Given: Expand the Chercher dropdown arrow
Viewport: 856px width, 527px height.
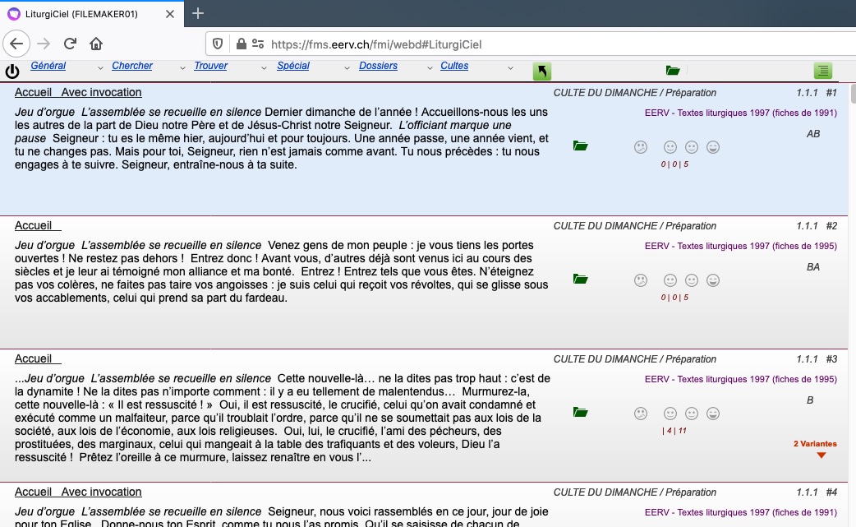Looking at the screenshot, I should [182, 67].
